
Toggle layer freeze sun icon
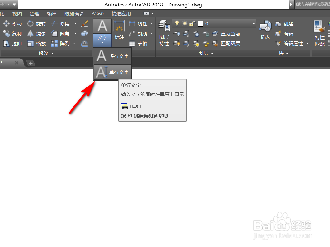pos(185,23)
